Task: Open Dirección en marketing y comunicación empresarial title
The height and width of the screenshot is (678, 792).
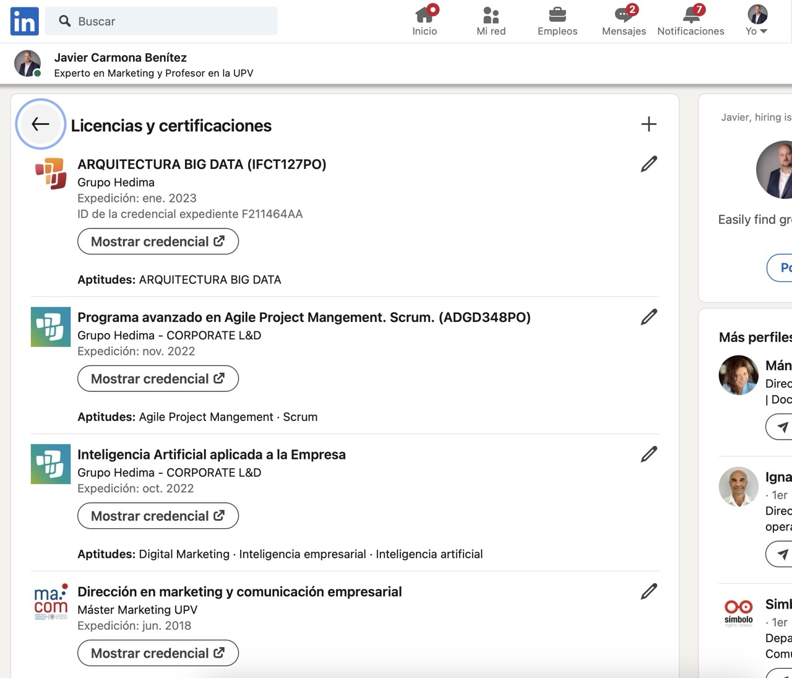Action: click(239, 592)
